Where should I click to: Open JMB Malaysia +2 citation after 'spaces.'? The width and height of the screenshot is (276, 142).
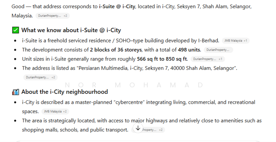pos(55,111)
